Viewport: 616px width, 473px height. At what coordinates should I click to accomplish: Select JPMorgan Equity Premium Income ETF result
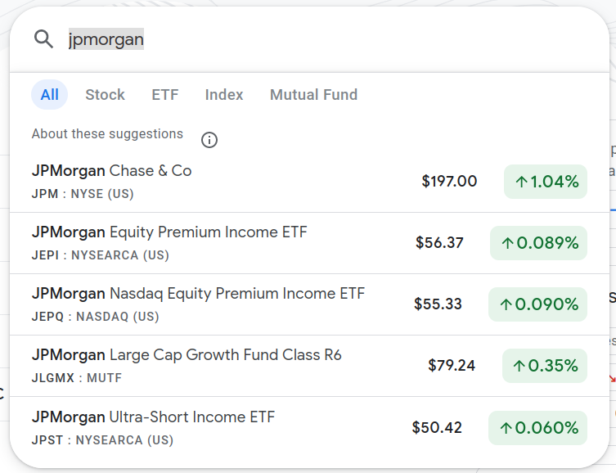click(x=169, y=242)
